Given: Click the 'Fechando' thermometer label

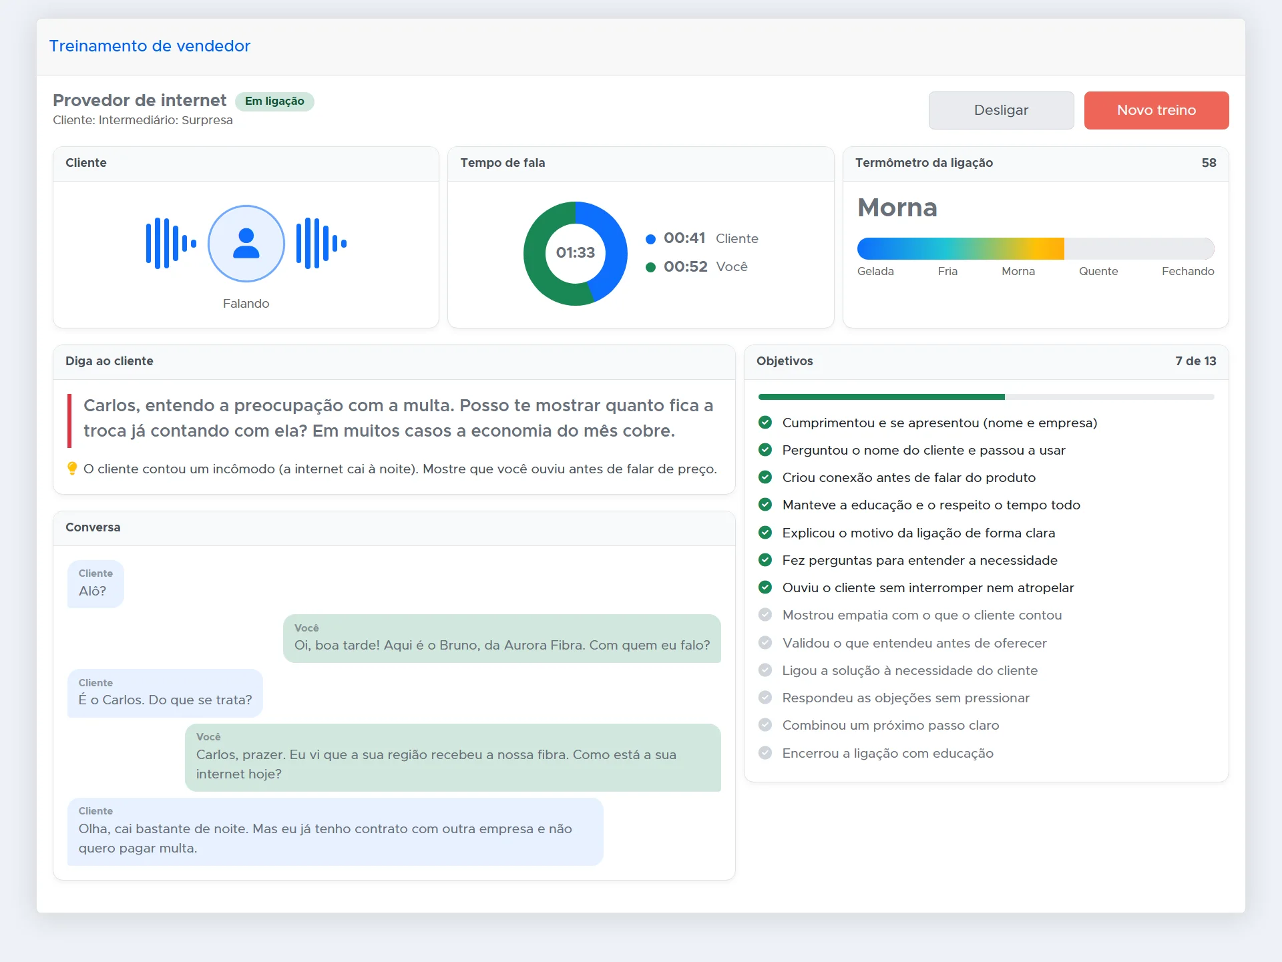Looking at the screenshot, I should coord(1188,271).
